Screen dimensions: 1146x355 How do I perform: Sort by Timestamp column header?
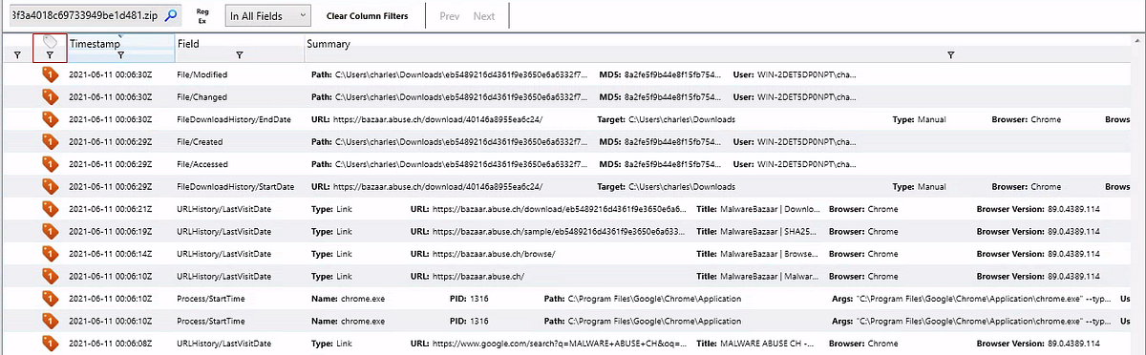point(95,44)
